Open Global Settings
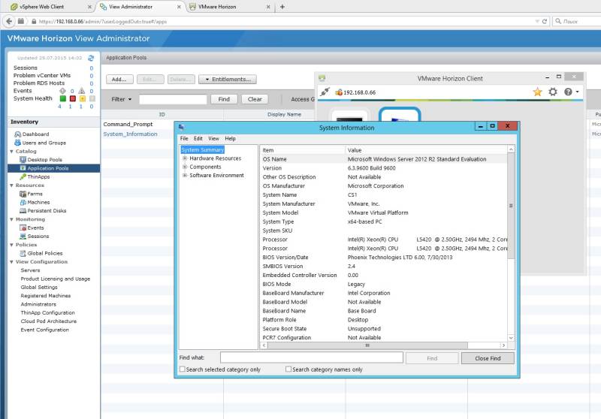Screen dimensions: 601x419 click(x=39, y=288)
